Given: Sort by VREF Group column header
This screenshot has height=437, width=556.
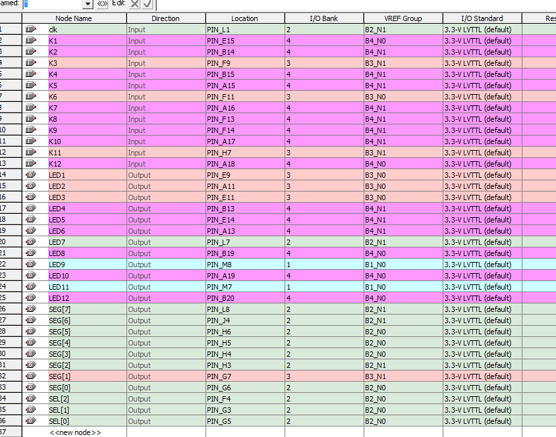Looking at the screenshot, I should pyautogui.click(x=403, y=18).
